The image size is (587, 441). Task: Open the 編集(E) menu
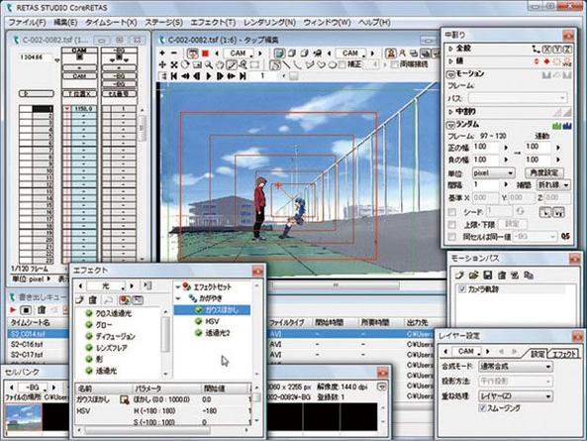pos(65,23)
